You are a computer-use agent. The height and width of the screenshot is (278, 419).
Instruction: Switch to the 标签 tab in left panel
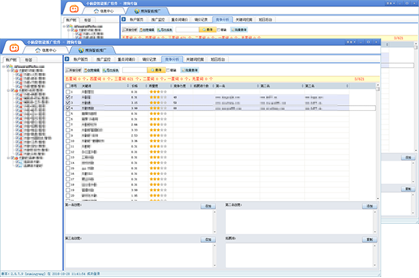coord(29,59)
